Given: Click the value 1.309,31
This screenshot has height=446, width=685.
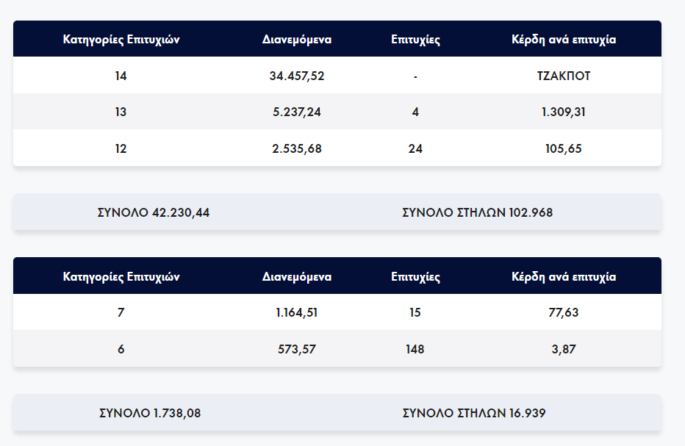Looking at the screenshot, I should click(x=564, y=112).
